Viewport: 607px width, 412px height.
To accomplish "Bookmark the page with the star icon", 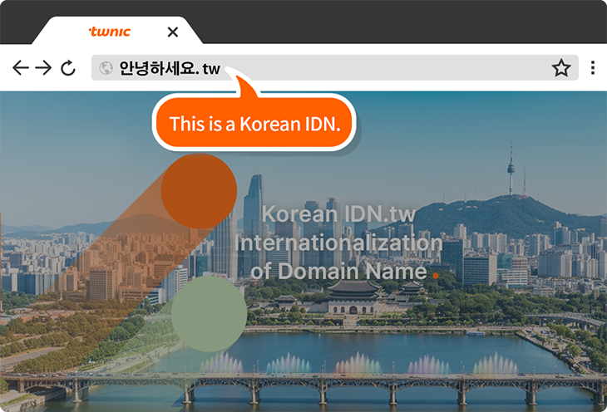I will (561, 68).
